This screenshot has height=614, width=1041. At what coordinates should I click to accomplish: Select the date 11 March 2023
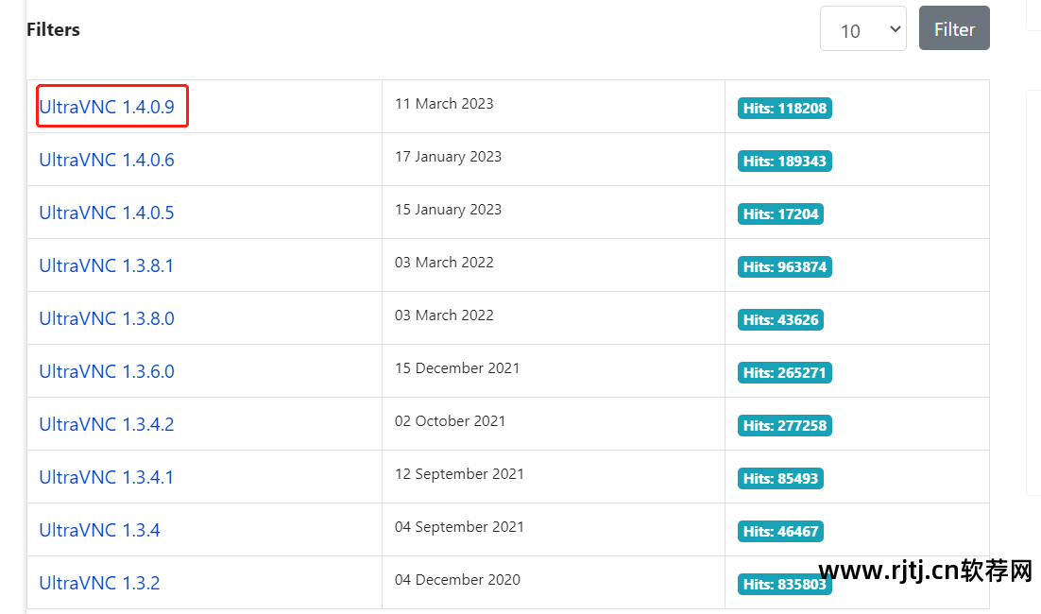pyautogui.click(x=444, y=104)
